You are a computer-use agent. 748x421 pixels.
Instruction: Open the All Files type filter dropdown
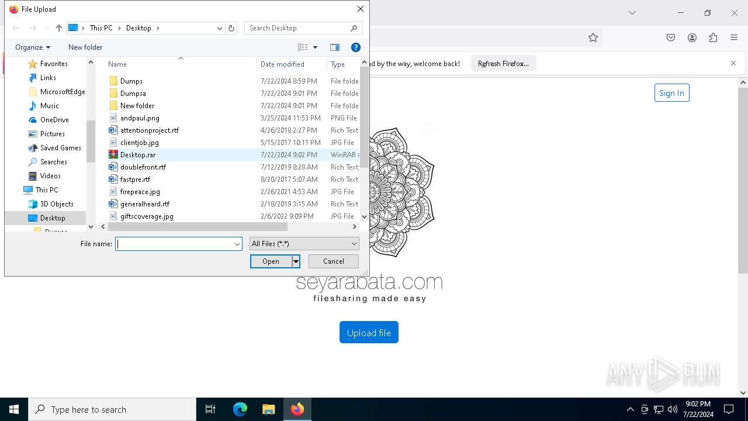coord(304,244)
